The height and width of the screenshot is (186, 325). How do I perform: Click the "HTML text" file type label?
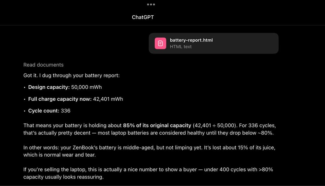181,47
